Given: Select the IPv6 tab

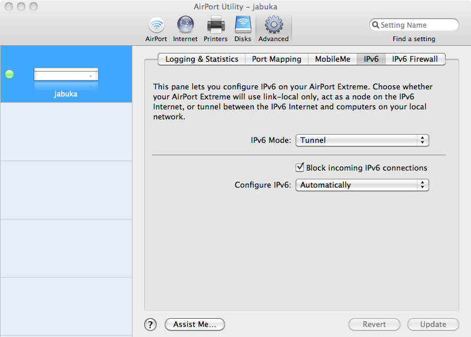Looking at the screenshot, I should point(371,59).
